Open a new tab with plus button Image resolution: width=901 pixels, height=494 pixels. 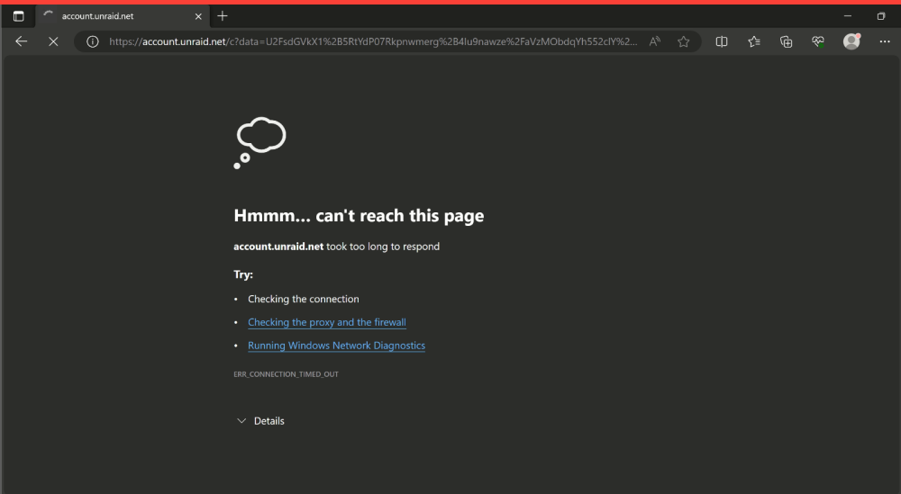pyautogui.click(x=223, y=16)
